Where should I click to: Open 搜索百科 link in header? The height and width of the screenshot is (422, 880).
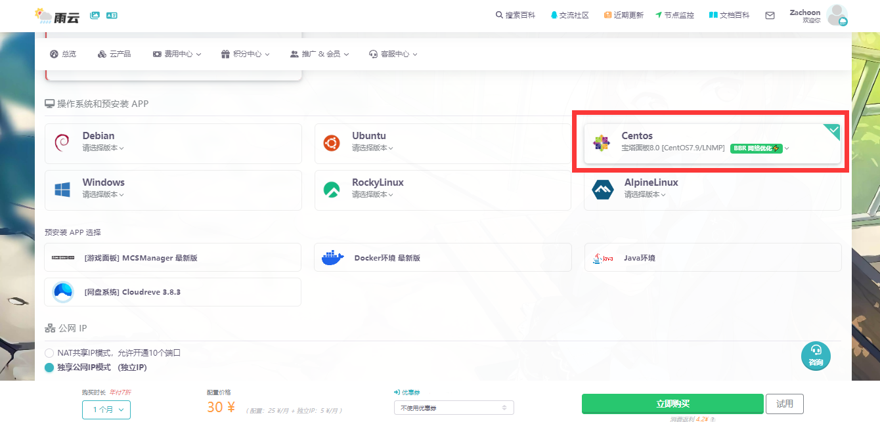pyautogui.click(x=516, y=15)
